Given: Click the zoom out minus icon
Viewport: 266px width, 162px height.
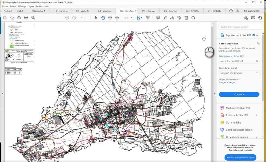Looking at the screenshot, I should pyautogui.click(x=110, y=18).
